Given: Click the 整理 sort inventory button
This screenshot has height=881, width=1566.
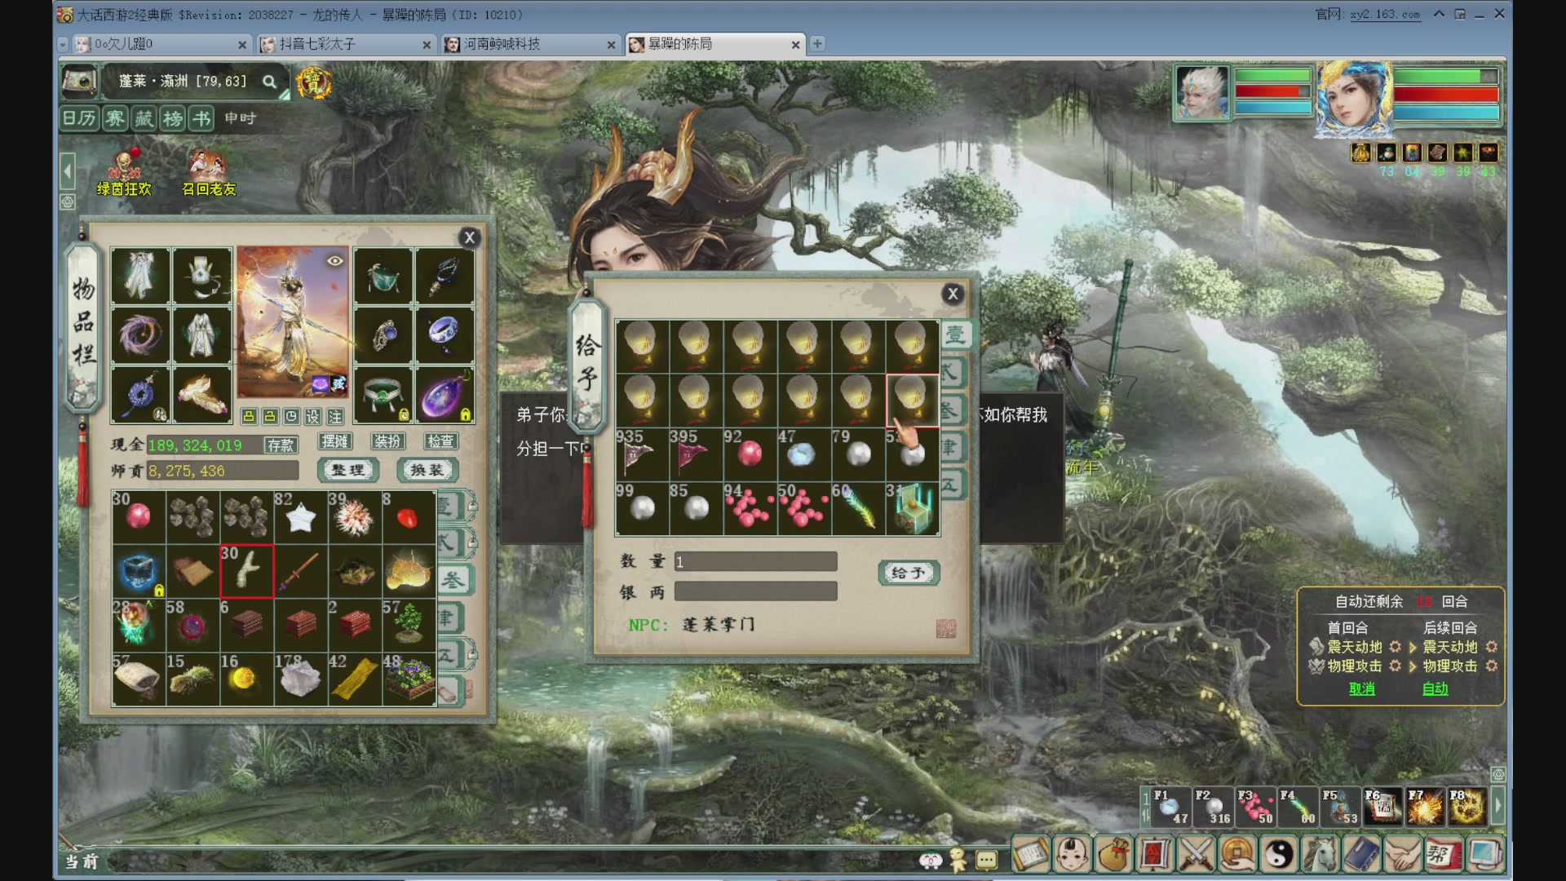Looking at the screenshot, I should coord(348,470).
